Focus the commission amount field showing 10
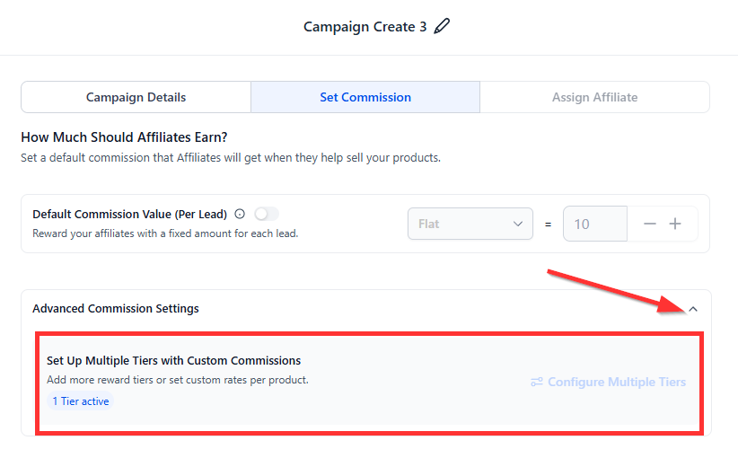 coord(593,224)
